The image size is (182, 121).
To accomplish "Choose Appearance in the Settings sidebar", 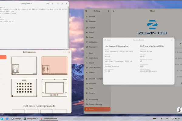I will coord(97,47).
